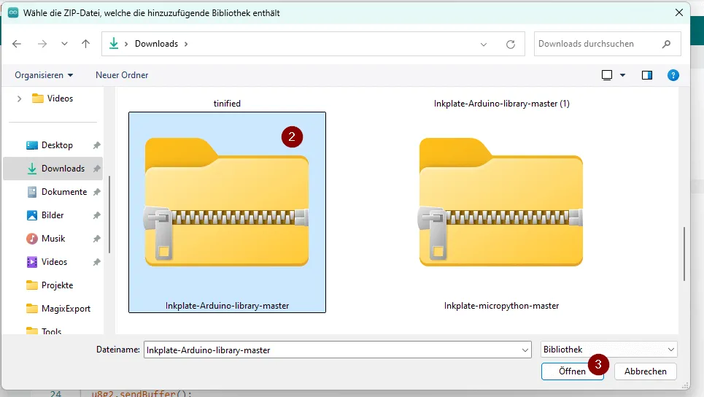704x397 pixels.
Task: Open recent locations dropdown arrow
Action: tap(64, 44)
